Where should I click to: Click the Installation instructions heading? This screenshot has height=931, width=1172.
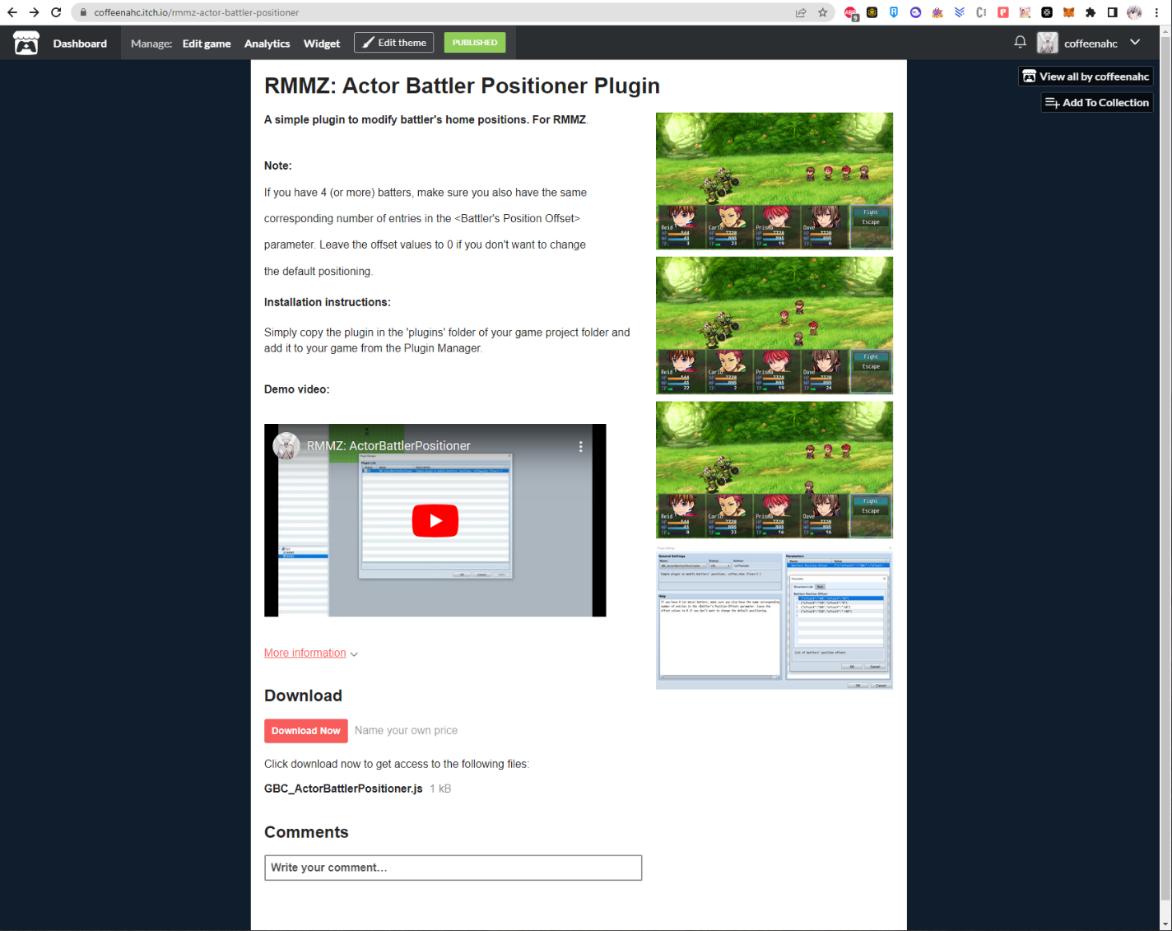point(328,302)
